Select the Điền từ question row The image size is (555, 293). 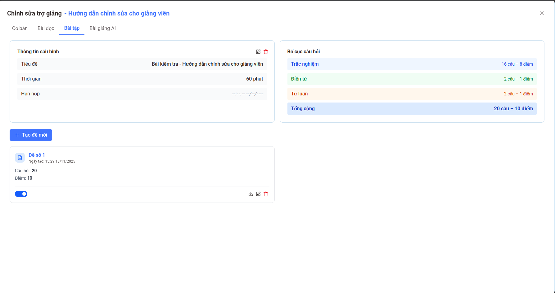coord(412,79)
